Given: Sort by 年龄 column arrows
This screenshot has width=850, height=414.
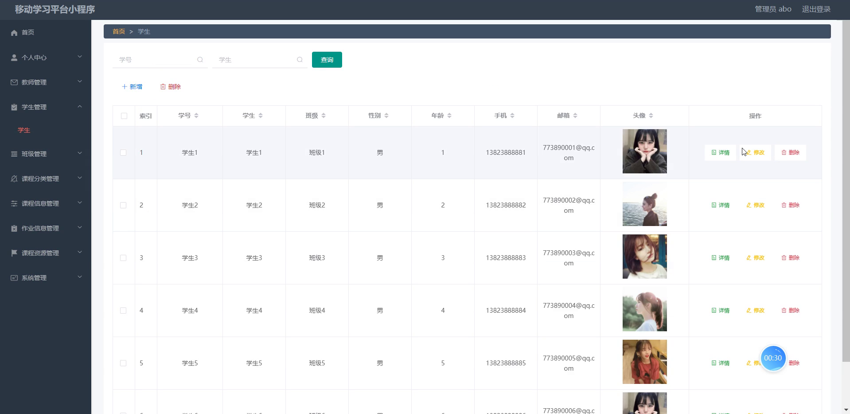Looking at the screenshot, I should click(x=449, y=115).
